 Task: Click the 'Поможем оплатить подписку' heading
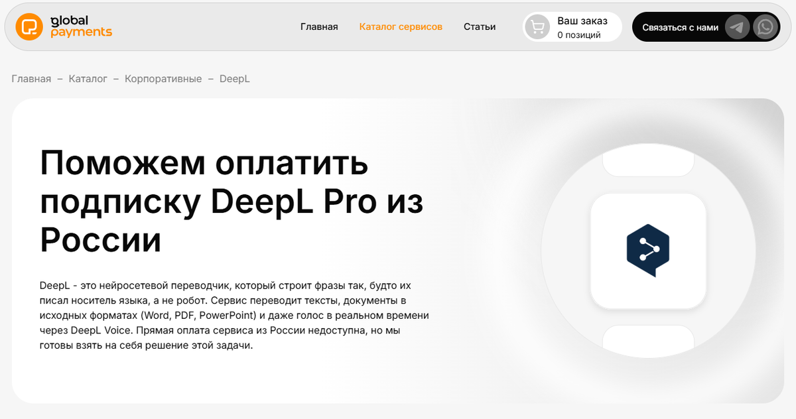[x=232, y=202]
